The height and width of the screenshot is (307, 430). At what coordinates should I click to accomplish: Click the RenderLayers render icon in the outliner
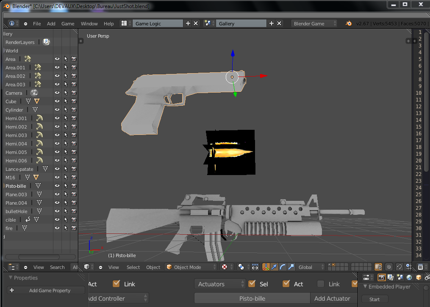click(47, 42)
